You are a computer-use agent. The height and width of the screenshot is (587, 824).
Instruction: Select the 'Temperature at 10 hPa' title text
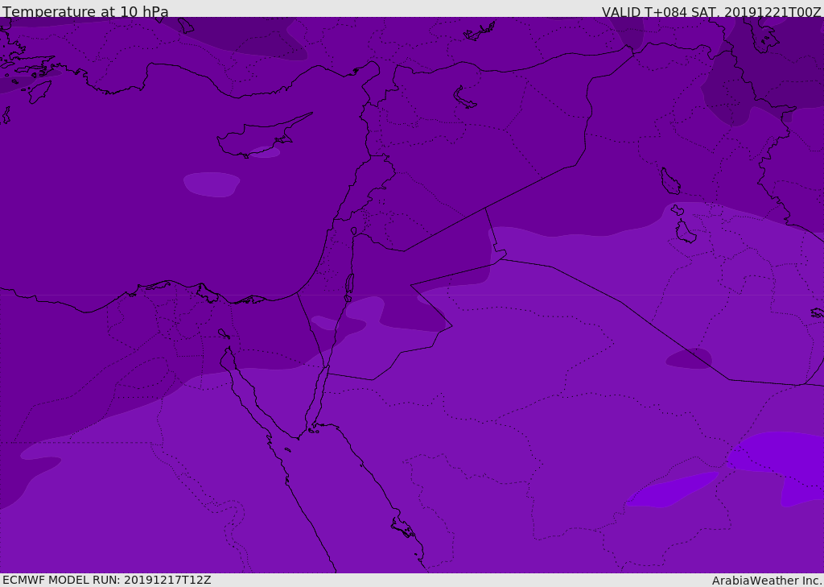(85, 11)
